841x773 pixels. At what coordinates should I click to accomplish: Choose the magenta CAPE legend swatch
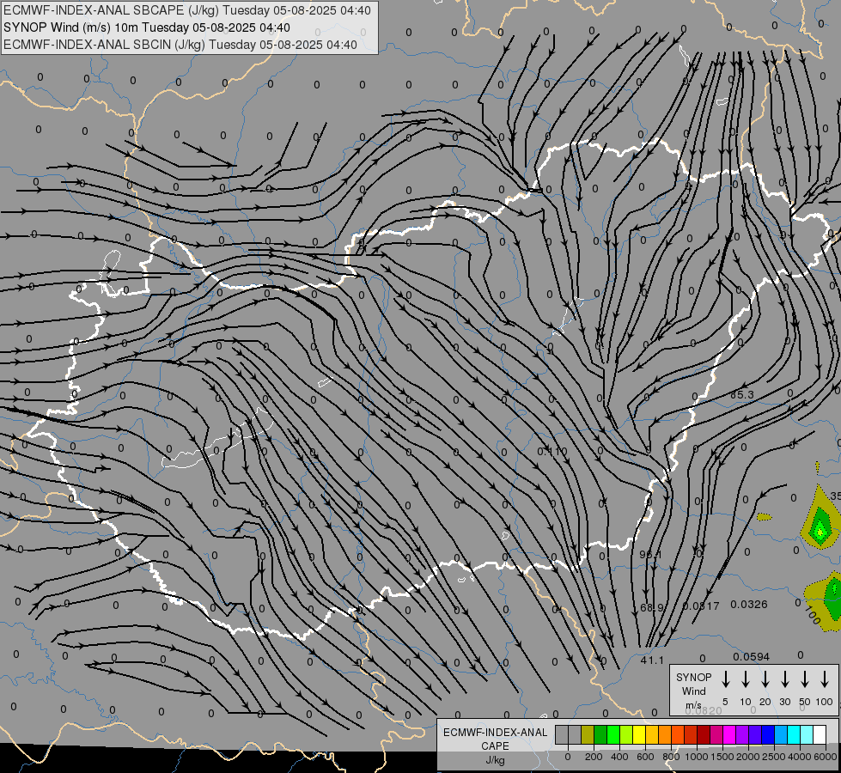[x=729, y=735]
